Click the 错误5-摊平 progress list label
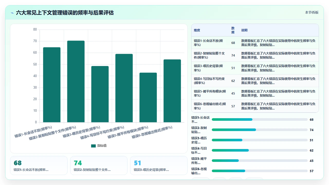Screen dimensions: 329x185 [199, 161]
